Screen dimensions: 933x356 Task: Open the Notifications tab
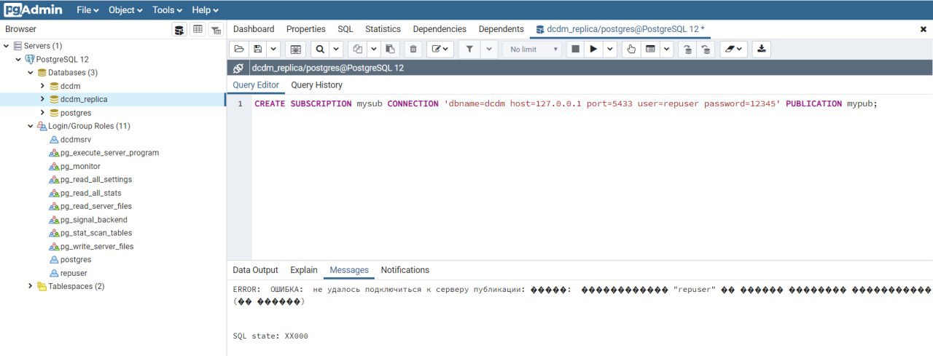pos(405,270)
